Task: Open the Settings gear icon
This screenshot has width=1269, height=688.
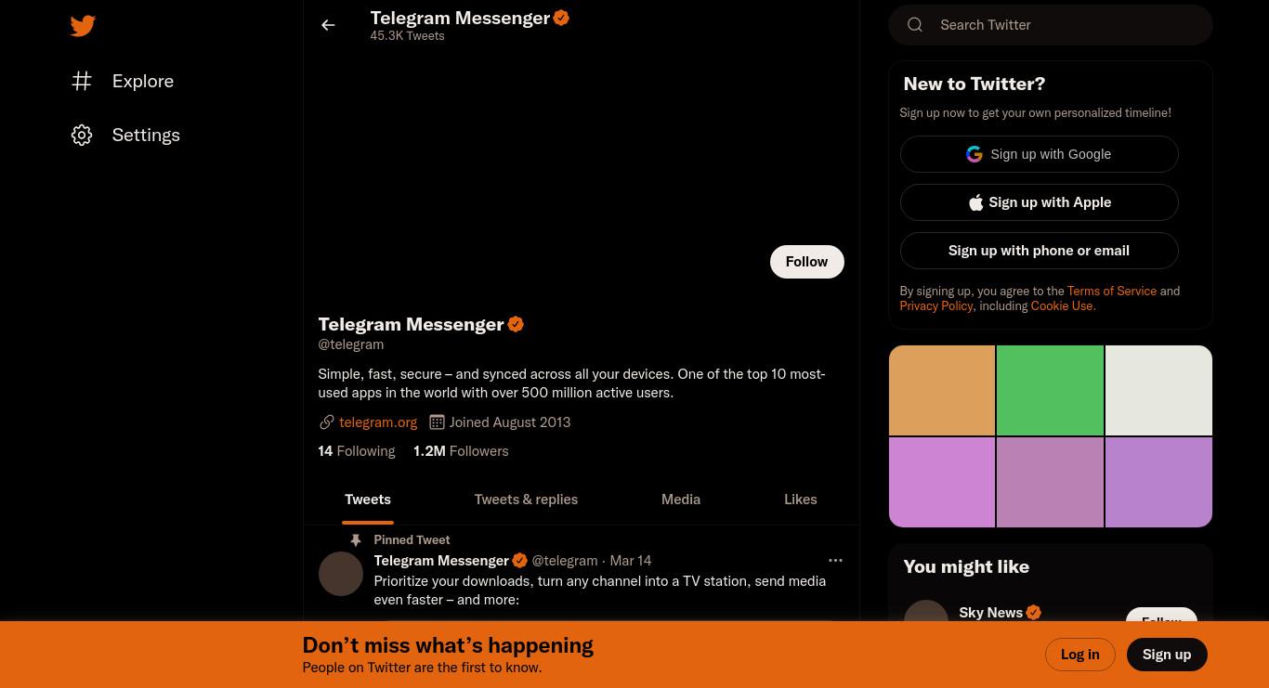Action: (82, 135)
